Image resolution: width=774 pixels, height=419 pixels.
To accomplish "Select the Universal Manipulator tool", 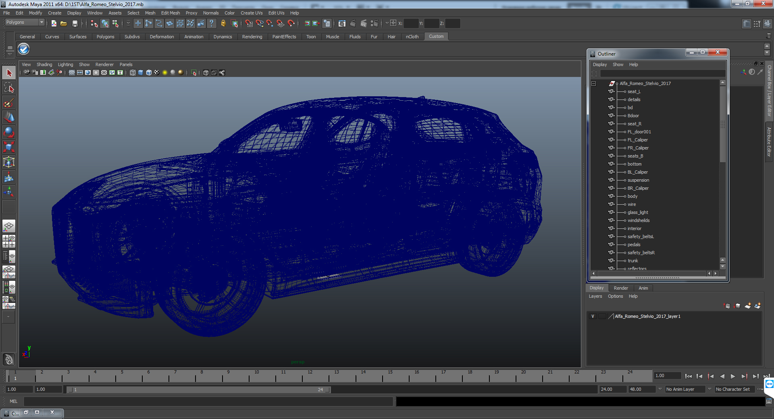I will tap(9, 162).
